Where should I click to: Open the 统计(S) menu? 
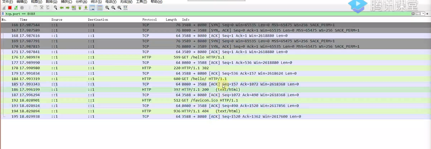(96, 2)
